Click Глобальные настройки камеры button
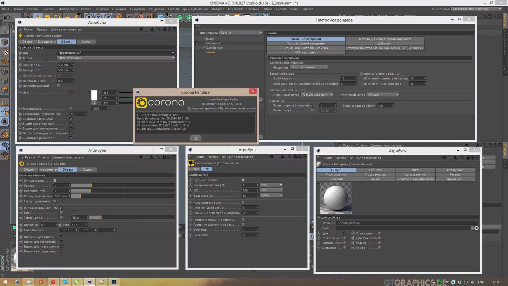Viewport: 508px width, 286px height. pyautogui.click(x=306, y=48)
